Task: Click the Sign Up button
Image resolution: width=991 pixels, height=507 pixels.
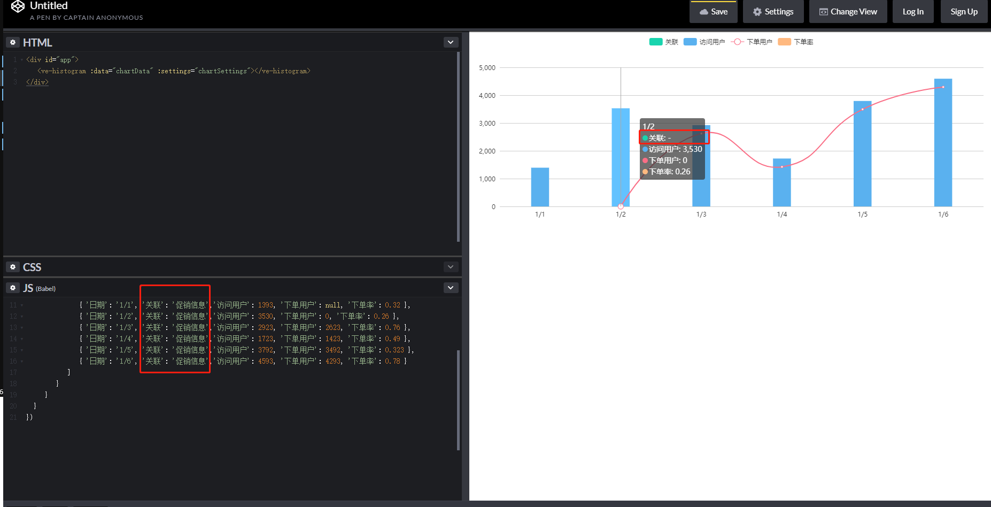Action: (964, 11)
